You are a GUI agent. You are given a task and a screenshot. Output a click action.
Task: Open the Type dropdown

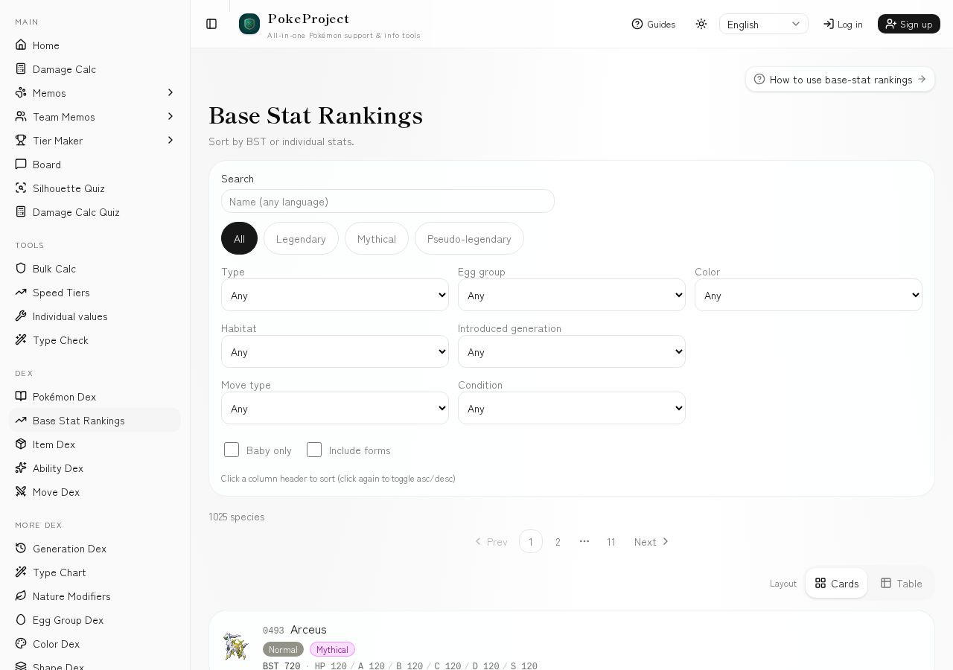[x=335, y=295]
